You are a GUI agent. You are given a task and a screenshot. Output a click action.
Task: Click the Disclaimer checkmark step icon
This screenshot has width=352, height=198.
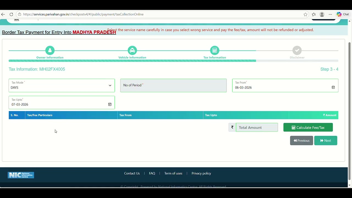[297, 50]
